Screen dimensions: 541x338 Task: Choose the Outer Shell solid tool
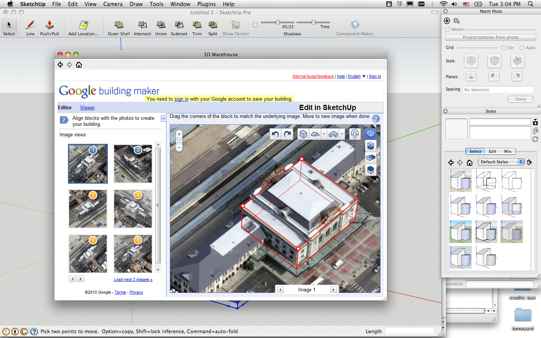click(119, 28)
